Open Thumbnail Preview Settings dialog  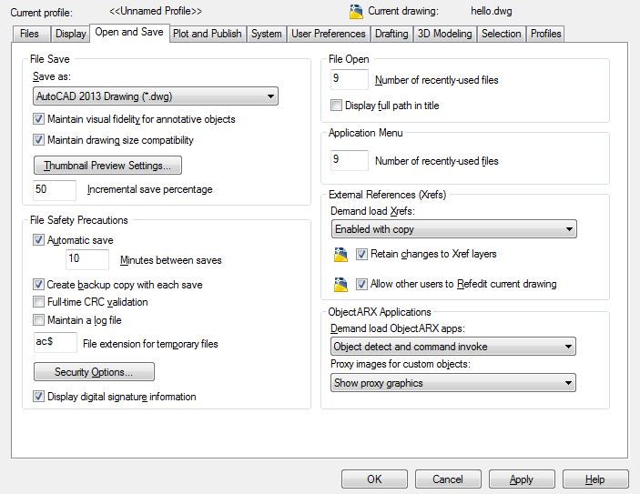coord(107,166)
